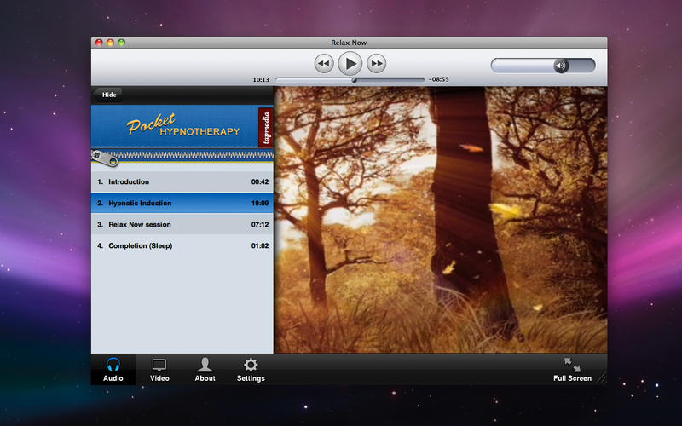Click the green zoom window button

pos(122,43)
